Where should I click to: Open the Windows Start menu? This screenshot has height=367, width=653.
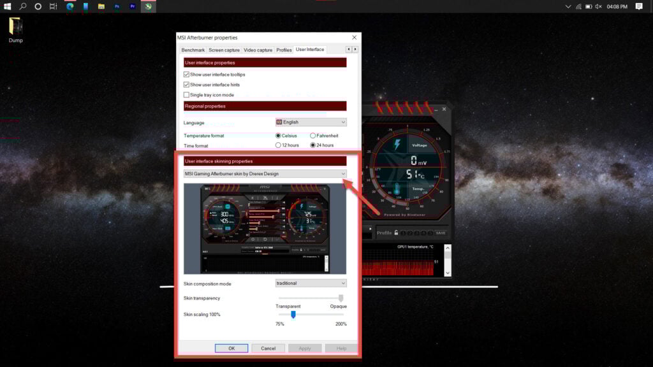pyautogui.click(x=7, y=6)
